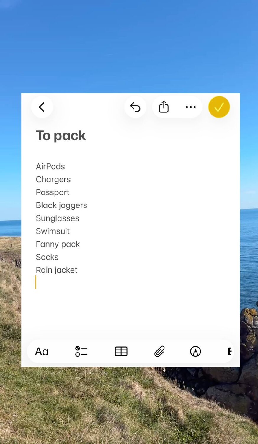Tap the Black joggers line
This screenshot has width=258, height=444.
pos(61,205)
